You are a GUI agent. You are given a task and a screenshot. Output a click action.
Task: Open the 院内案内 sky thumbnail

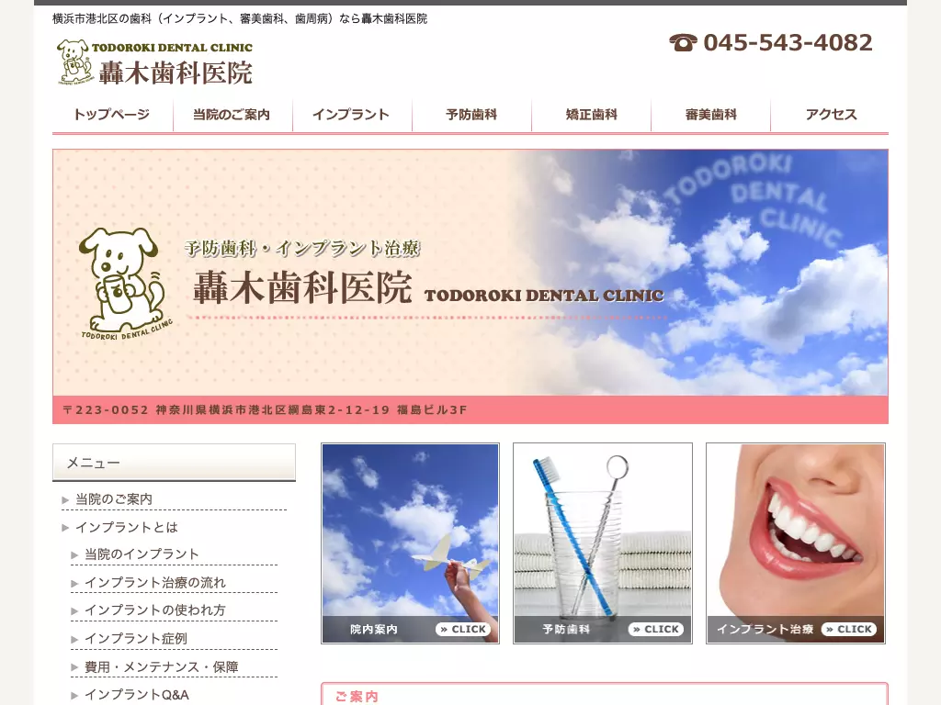point(411,543)
